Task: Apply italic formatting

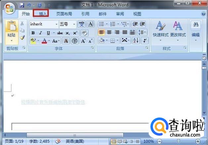Action: click(x=40, y=33)
